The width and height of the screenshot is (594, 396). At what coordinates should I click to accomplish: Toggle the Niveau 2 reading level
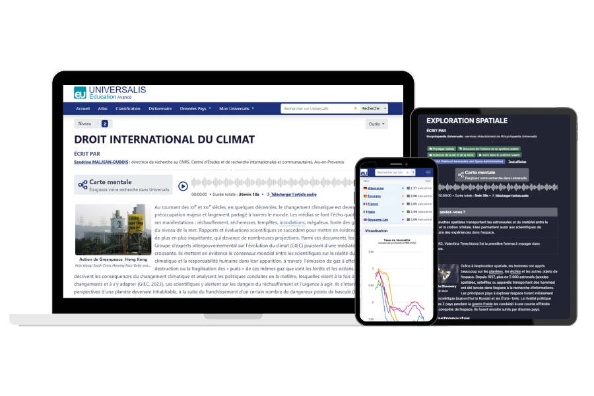(x=103, y=123)
